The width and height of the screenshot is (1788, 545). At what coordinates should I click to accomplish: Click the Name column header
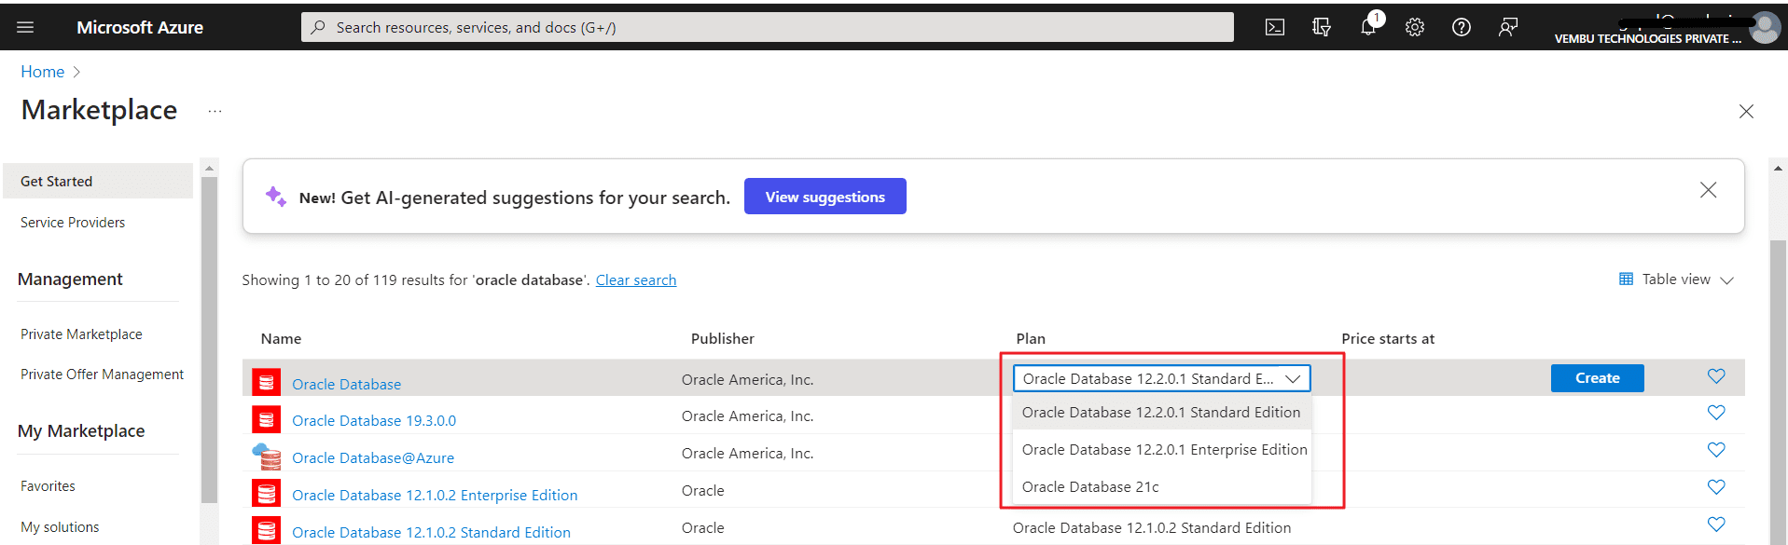tap(281, 339)
